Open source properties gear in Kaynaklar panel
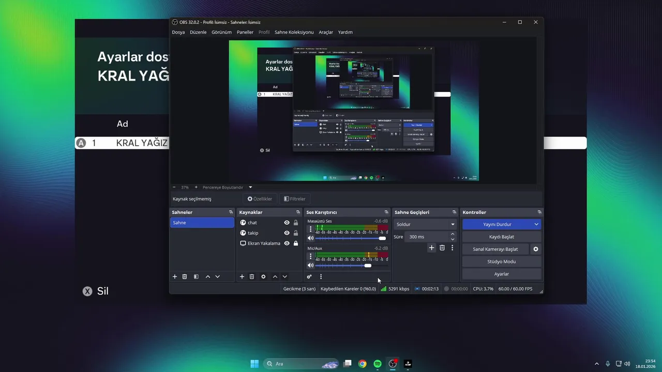This screenshot has height=372, width=662. click(263, 277)
